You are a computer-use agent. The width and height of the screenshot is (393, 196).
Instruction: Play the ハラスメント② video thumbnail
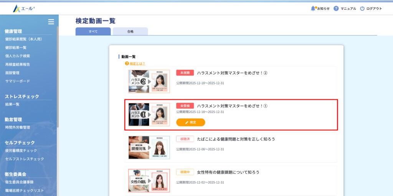point(149,81)
